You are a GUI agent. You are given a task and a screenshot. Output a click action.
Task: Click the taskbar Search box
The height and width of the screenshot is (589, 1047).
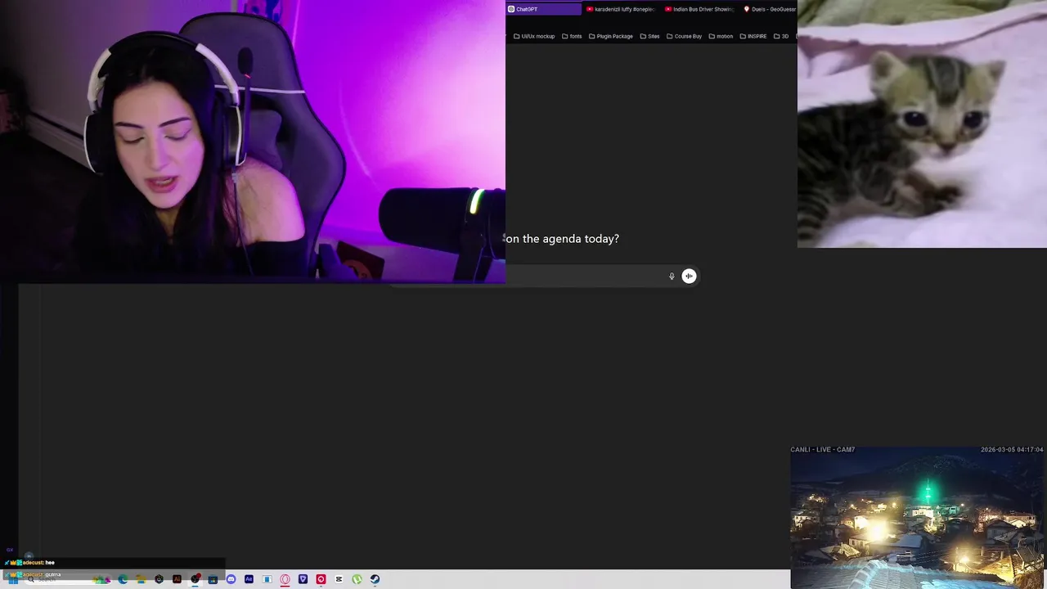click(67, 579)
